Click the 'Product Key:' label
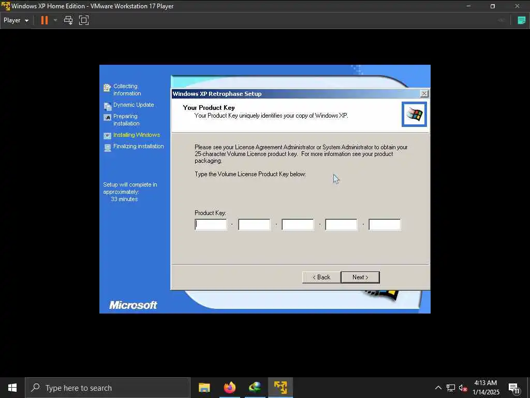 click(x=210, y=213)
